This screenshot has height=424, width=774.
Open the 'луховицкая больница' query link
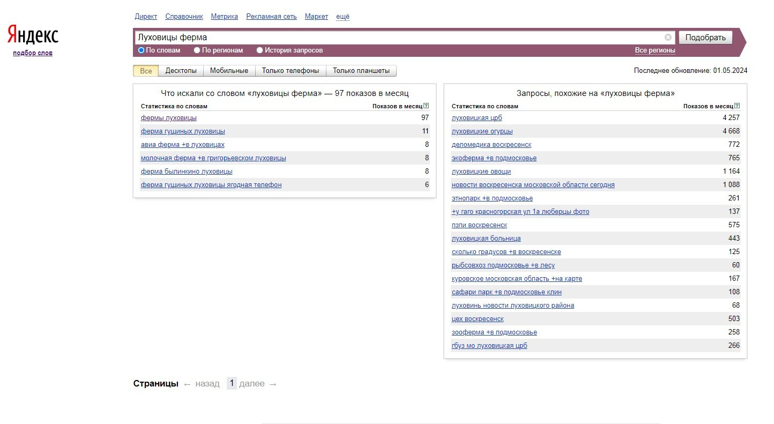point(486,239)
